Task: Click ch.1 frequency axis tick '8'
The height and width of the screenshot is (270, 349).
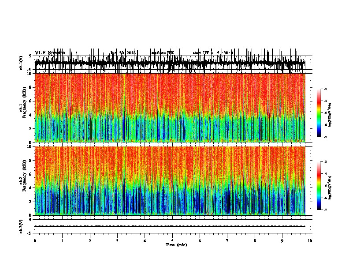Action: [31, 87]
